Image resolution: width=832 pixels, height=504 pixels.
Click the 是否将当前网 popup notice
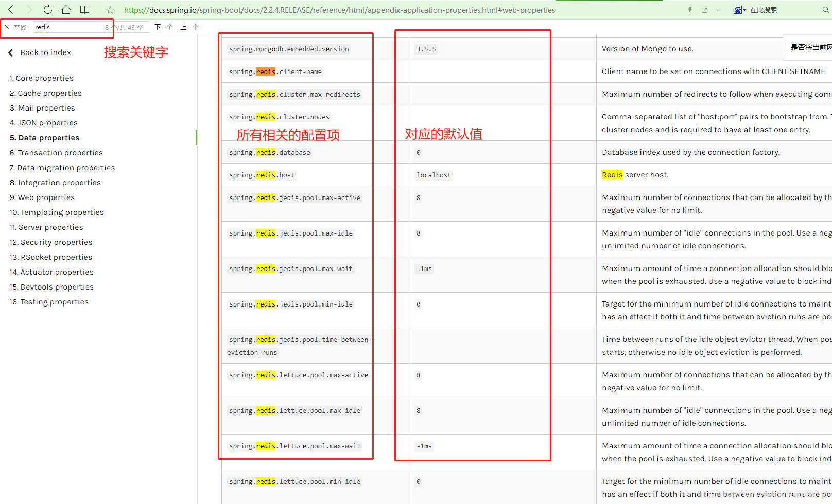coord(807,47)
